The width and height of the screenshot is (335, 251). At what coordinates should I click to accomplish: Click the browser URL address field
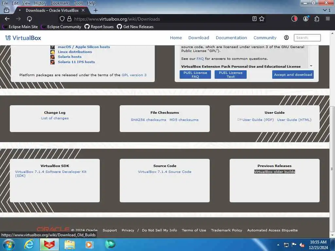162,19
